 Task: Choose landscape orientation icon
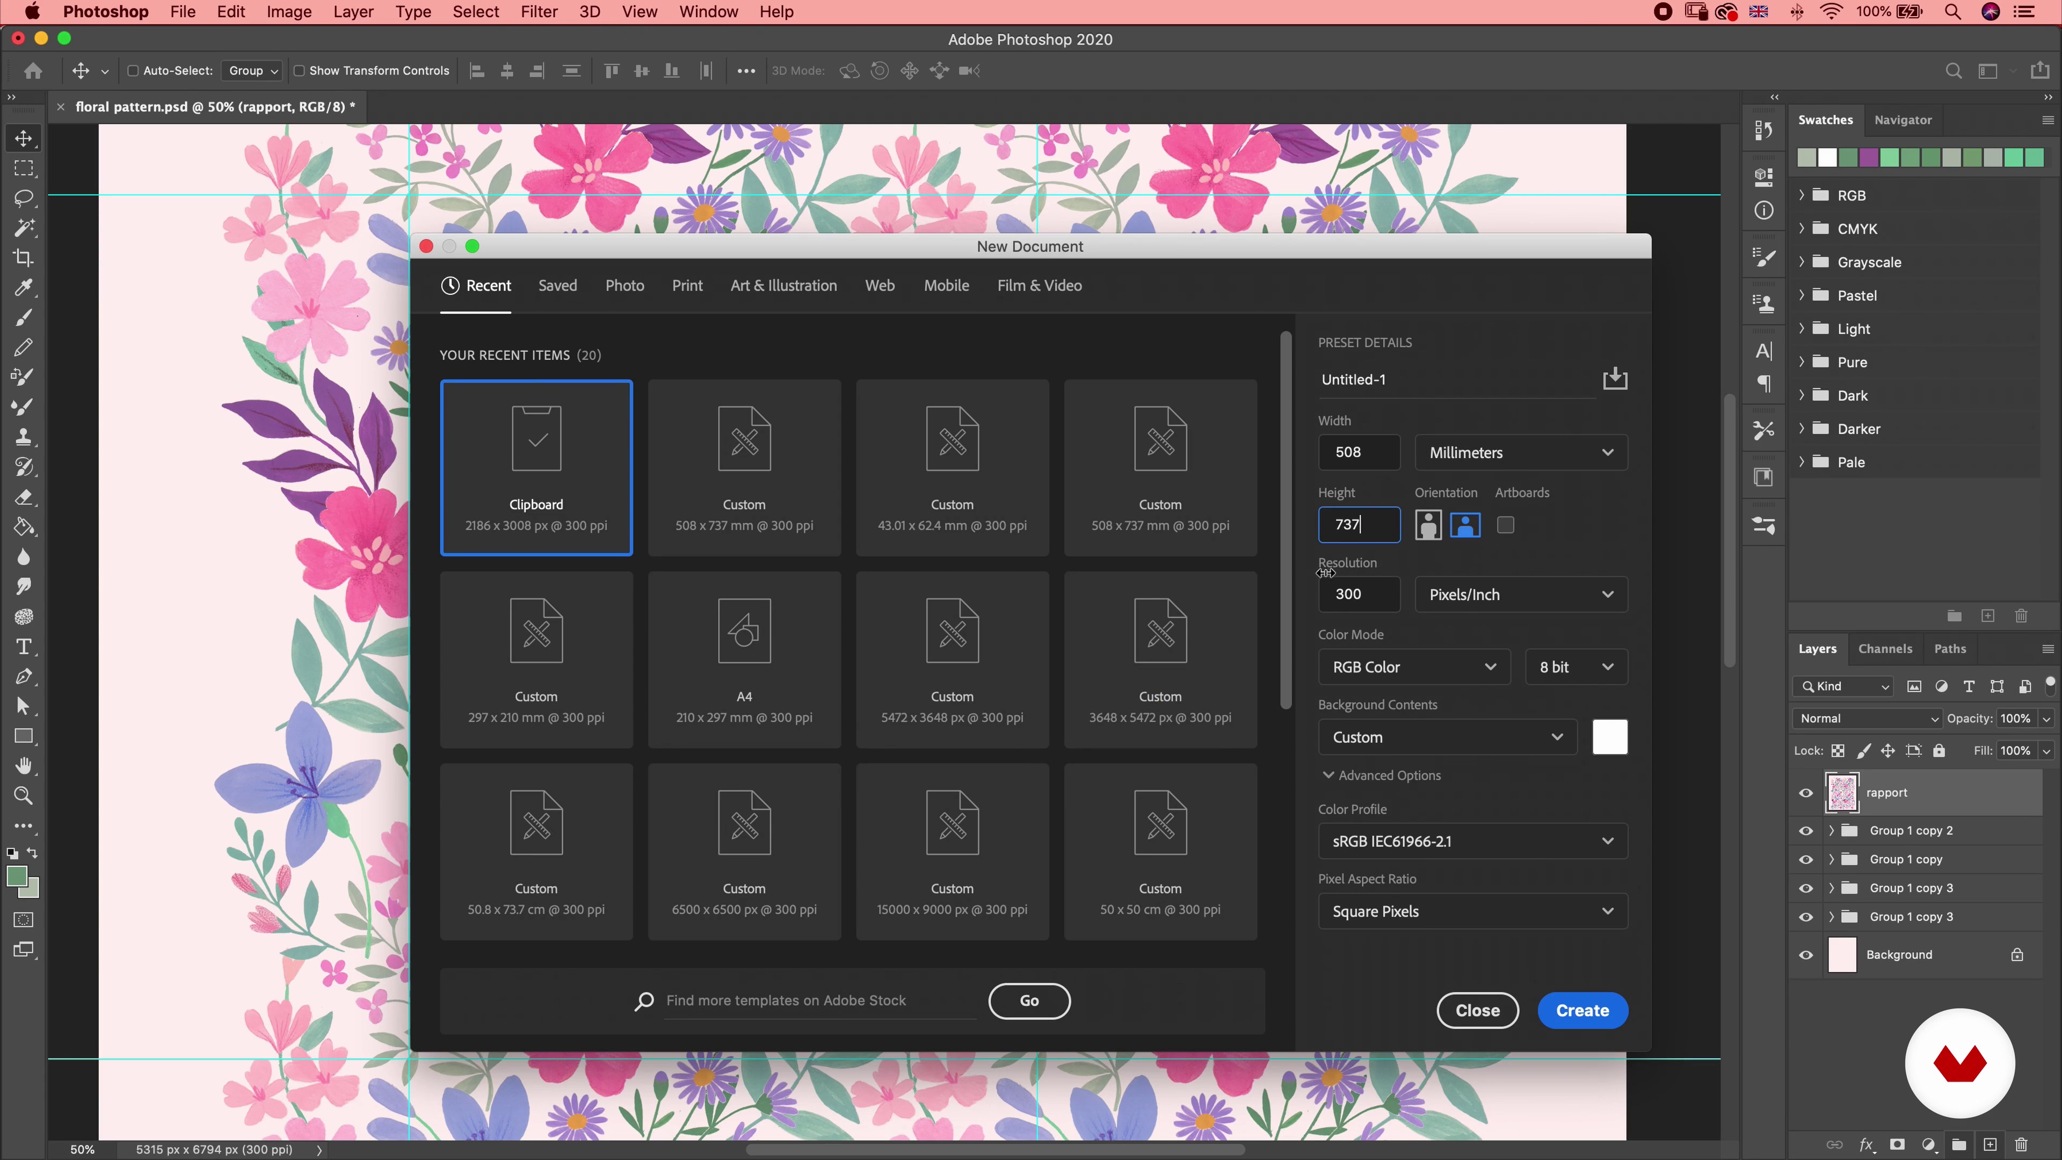pyautogui.click(x=1465, y=525)
